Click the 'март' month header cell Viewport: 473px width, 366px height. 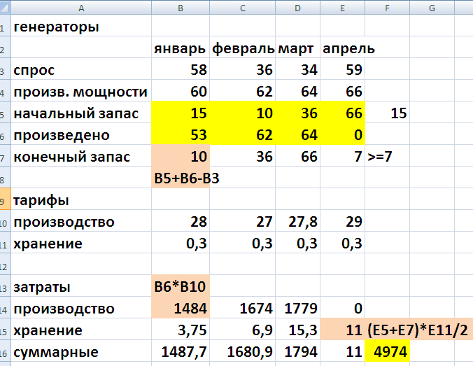298,48
